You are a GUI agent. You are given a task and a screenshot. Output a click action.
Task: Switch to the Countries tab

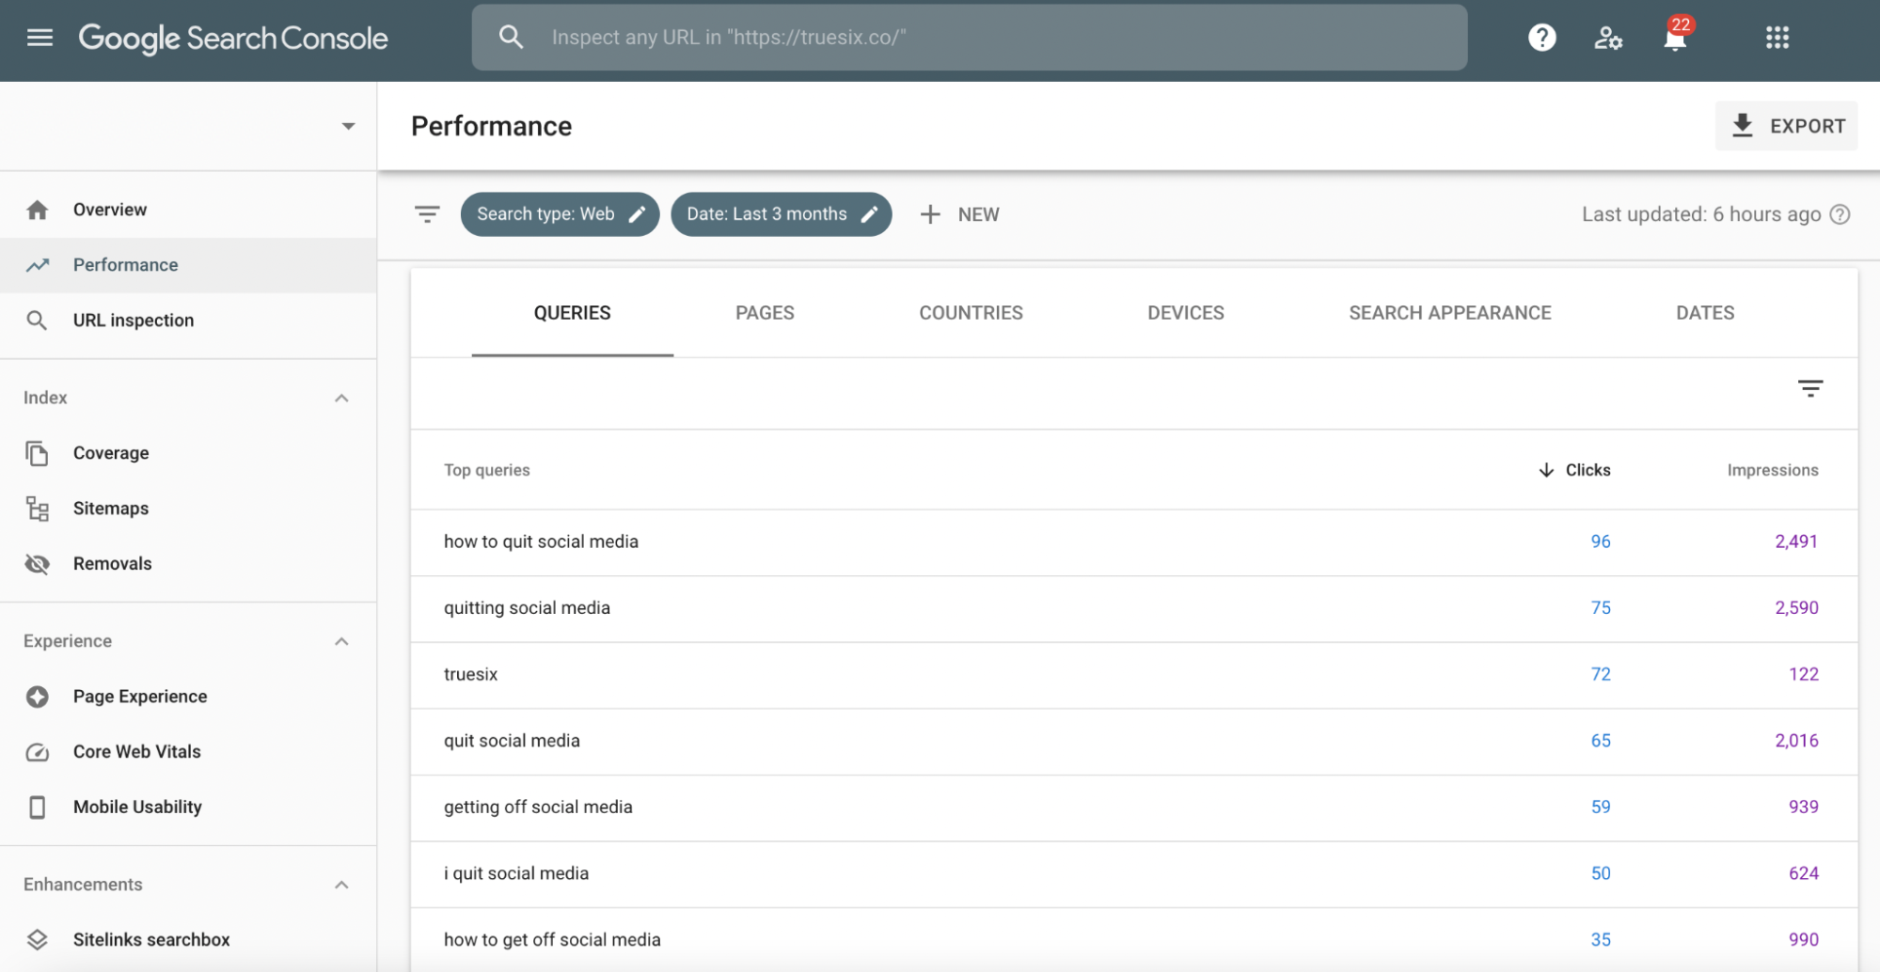point(971,313)
